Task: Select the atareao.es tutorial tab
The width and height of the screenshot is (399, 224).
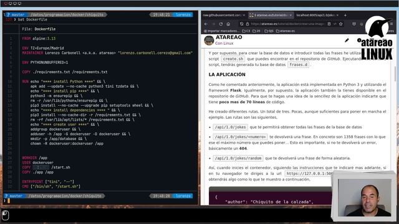Action: [x=271, y=15]
